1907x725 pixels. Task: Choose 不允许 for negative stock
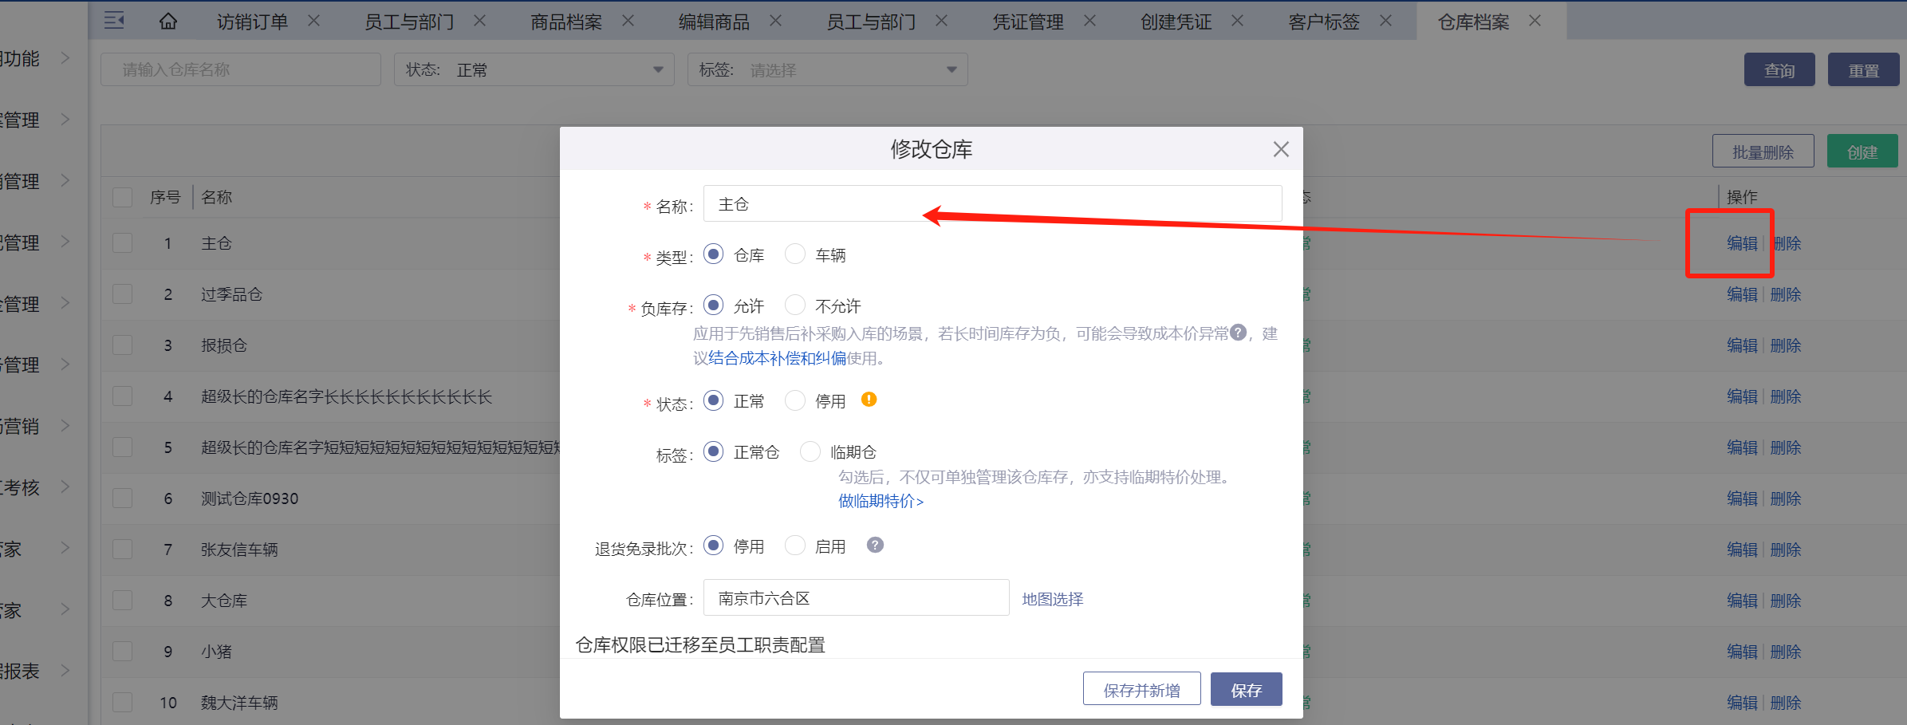click(795, 305)
